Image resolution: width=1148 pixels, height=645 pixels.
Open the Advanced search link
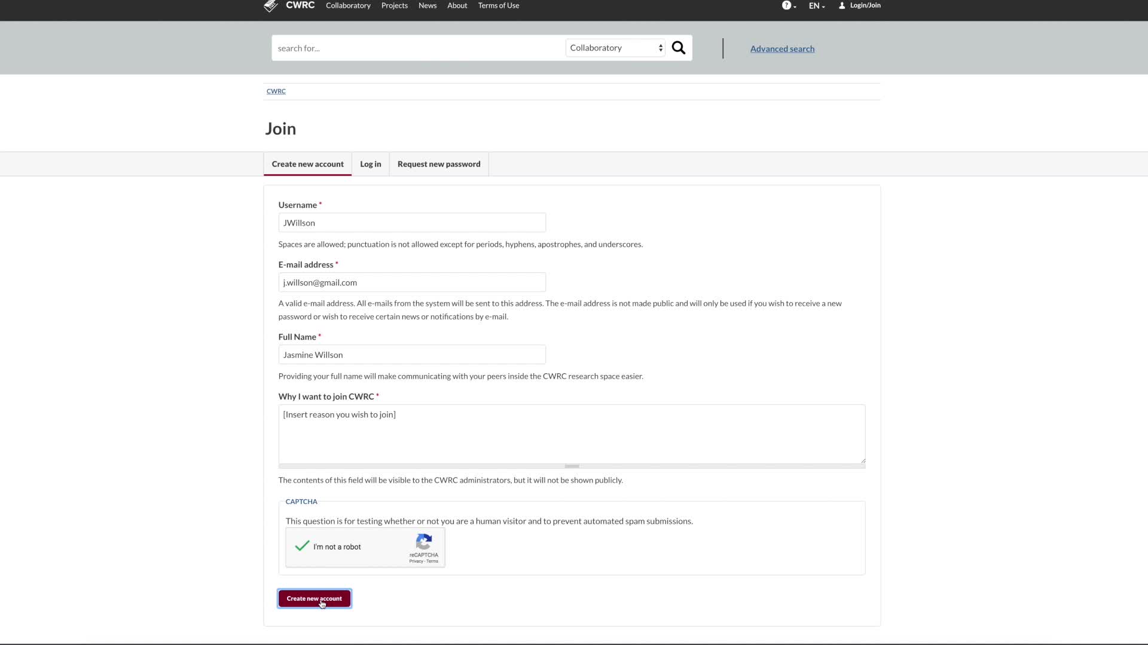(782, 49)
